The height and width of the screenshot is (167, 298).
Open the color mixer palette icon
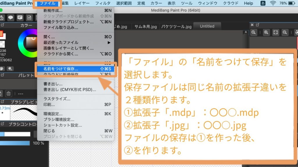pos(10,68)
